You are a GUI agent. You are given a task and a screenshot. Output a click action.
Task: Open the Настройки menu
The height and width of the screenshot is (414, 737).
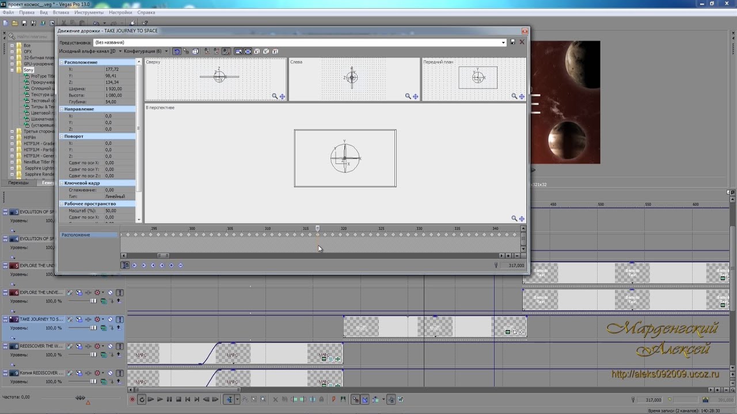[x=120, y=12]
